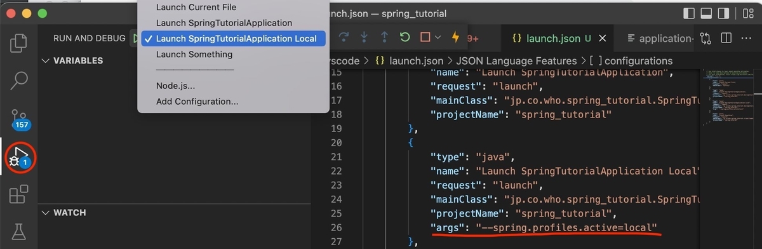
Task: Toggle the primary side bar layout icon
Action: tap(690, 13)
